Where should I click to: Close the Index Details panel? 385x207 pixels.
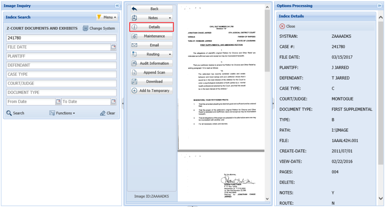[x=287, y=26]
